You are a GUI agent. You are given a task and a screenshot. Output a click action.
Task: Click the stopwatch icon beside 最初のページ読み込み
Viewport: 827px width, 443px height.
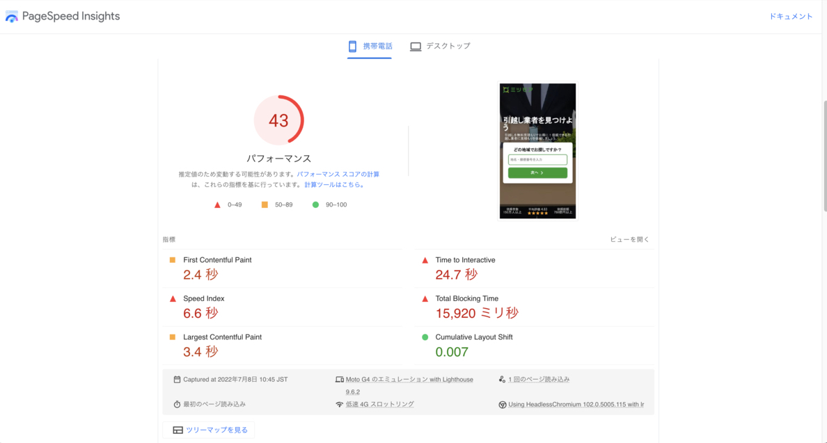point(178,404)
